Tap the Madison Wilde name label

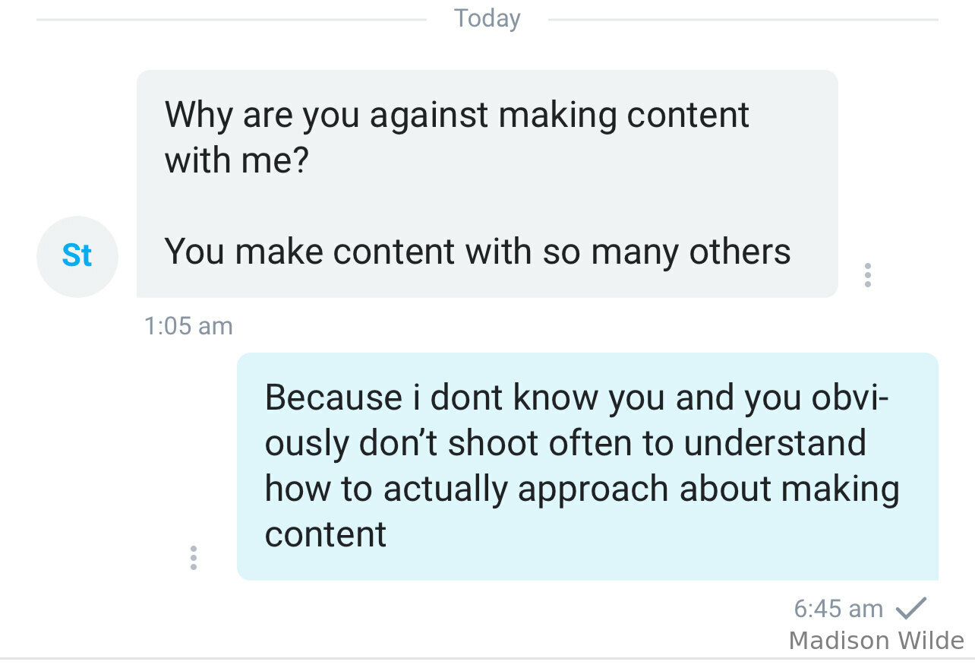tap(876, 641)
